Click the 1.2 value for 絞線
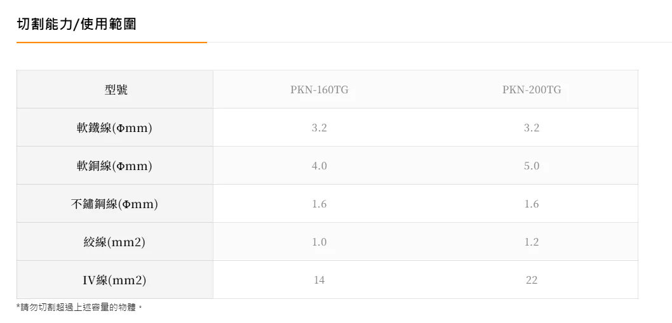 coord(532,242)
